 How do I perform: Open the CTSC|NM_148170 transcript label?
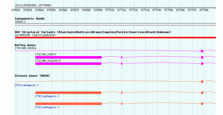[46, 54]
